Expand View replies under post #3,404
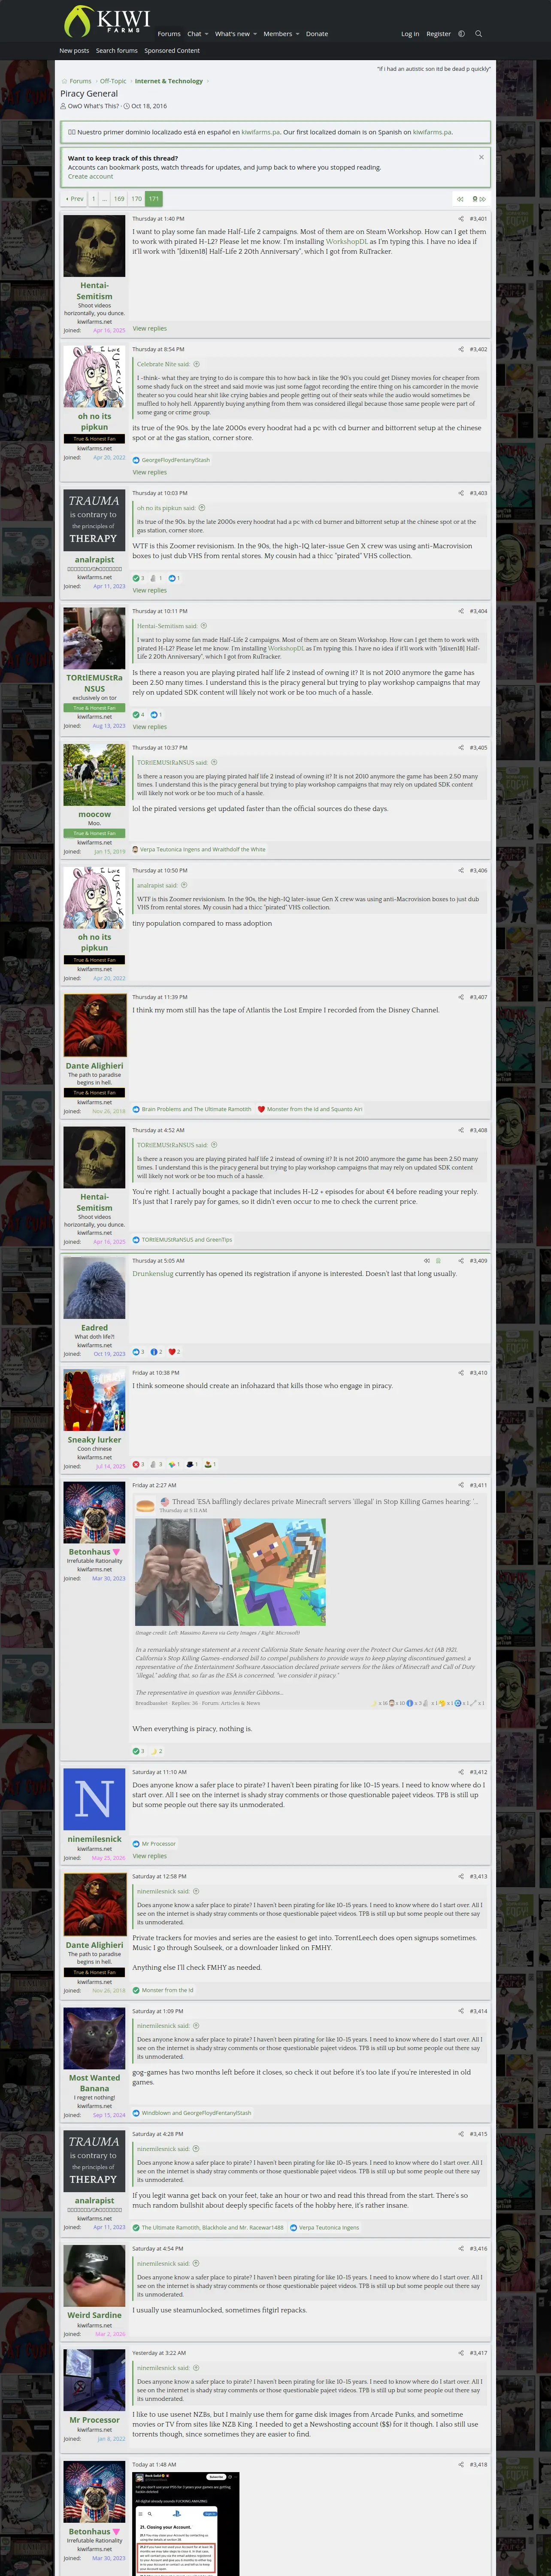551x2576 pixels. point(150,727)
